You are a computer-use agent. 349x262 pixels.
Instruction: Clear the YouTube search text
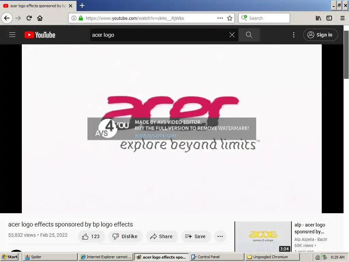click(232, 35)
